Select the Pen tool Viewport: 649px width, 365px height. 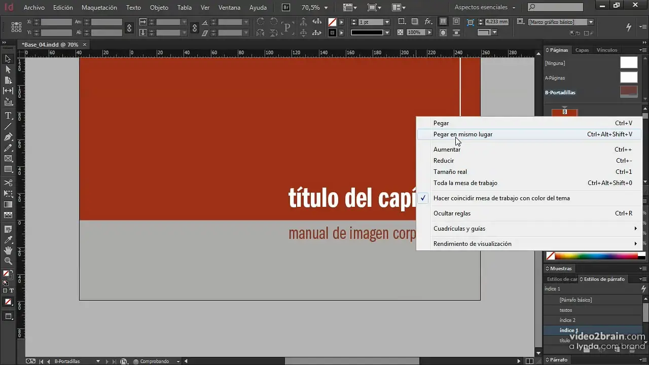(x=8, y=137)
